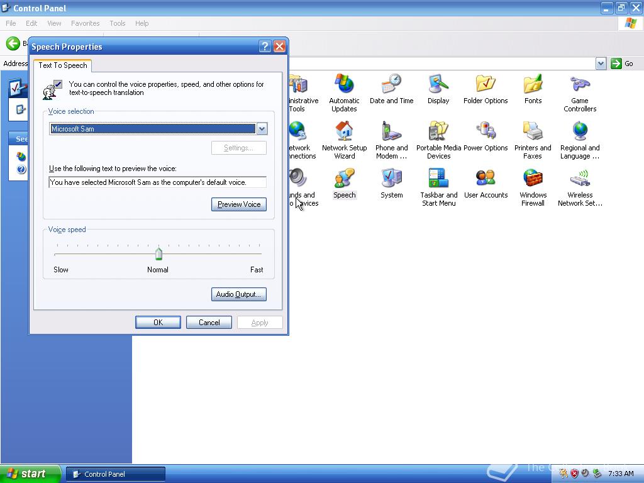Click in the preview voice text field
The image size is (644, 483).
[158, 182]
